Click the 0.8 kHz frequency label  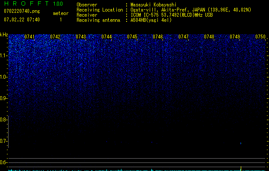4,120
